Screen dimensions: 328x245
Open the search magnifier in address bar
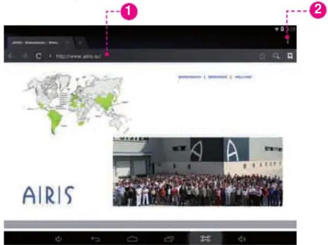276,56
